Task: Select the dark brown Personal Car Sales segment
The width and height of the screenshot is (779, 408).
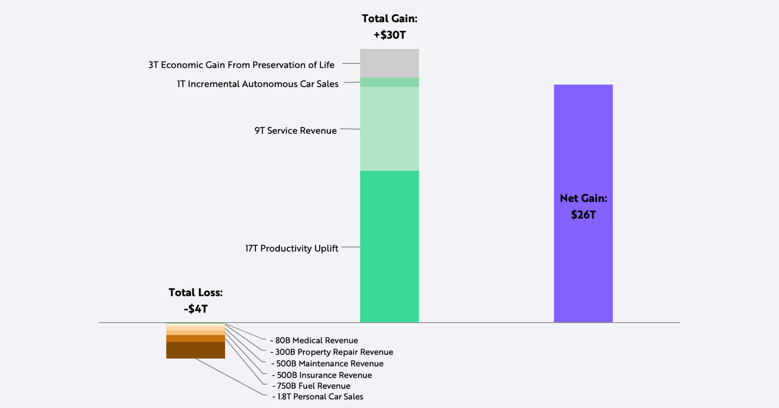Action: click(x=195, y=350)
